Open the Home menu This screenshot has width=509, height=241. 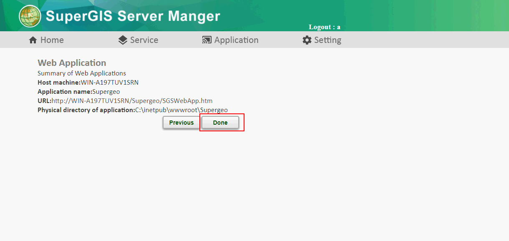[x=46, y=40]
